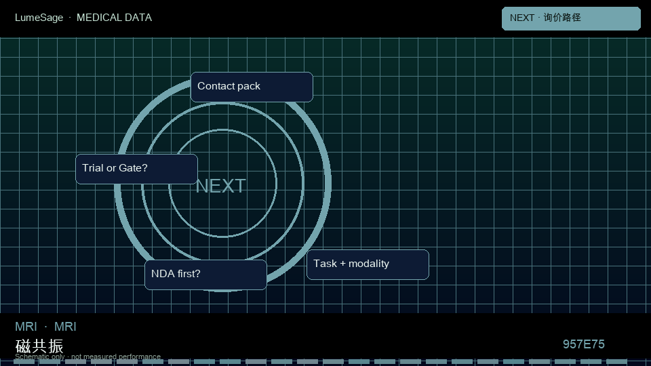This screenshot has width=651, height=366.
Task: Click the MRI · MRI caption
Action: [45, 327]
